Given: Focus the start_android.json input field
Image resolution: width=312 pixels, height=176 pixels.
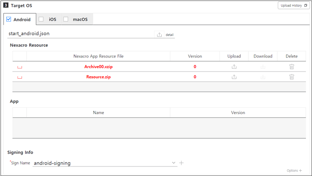Looking at the screenshot, I should coord(80,34).
